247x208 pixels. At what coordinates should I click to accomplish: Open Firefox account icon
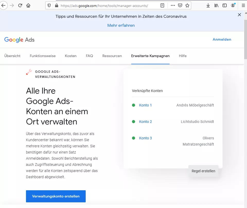click(233, 5)
